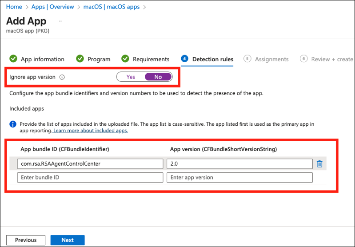Set Ignore app version to Yes
Screen dimensions: 355x247
pos(131,77)
